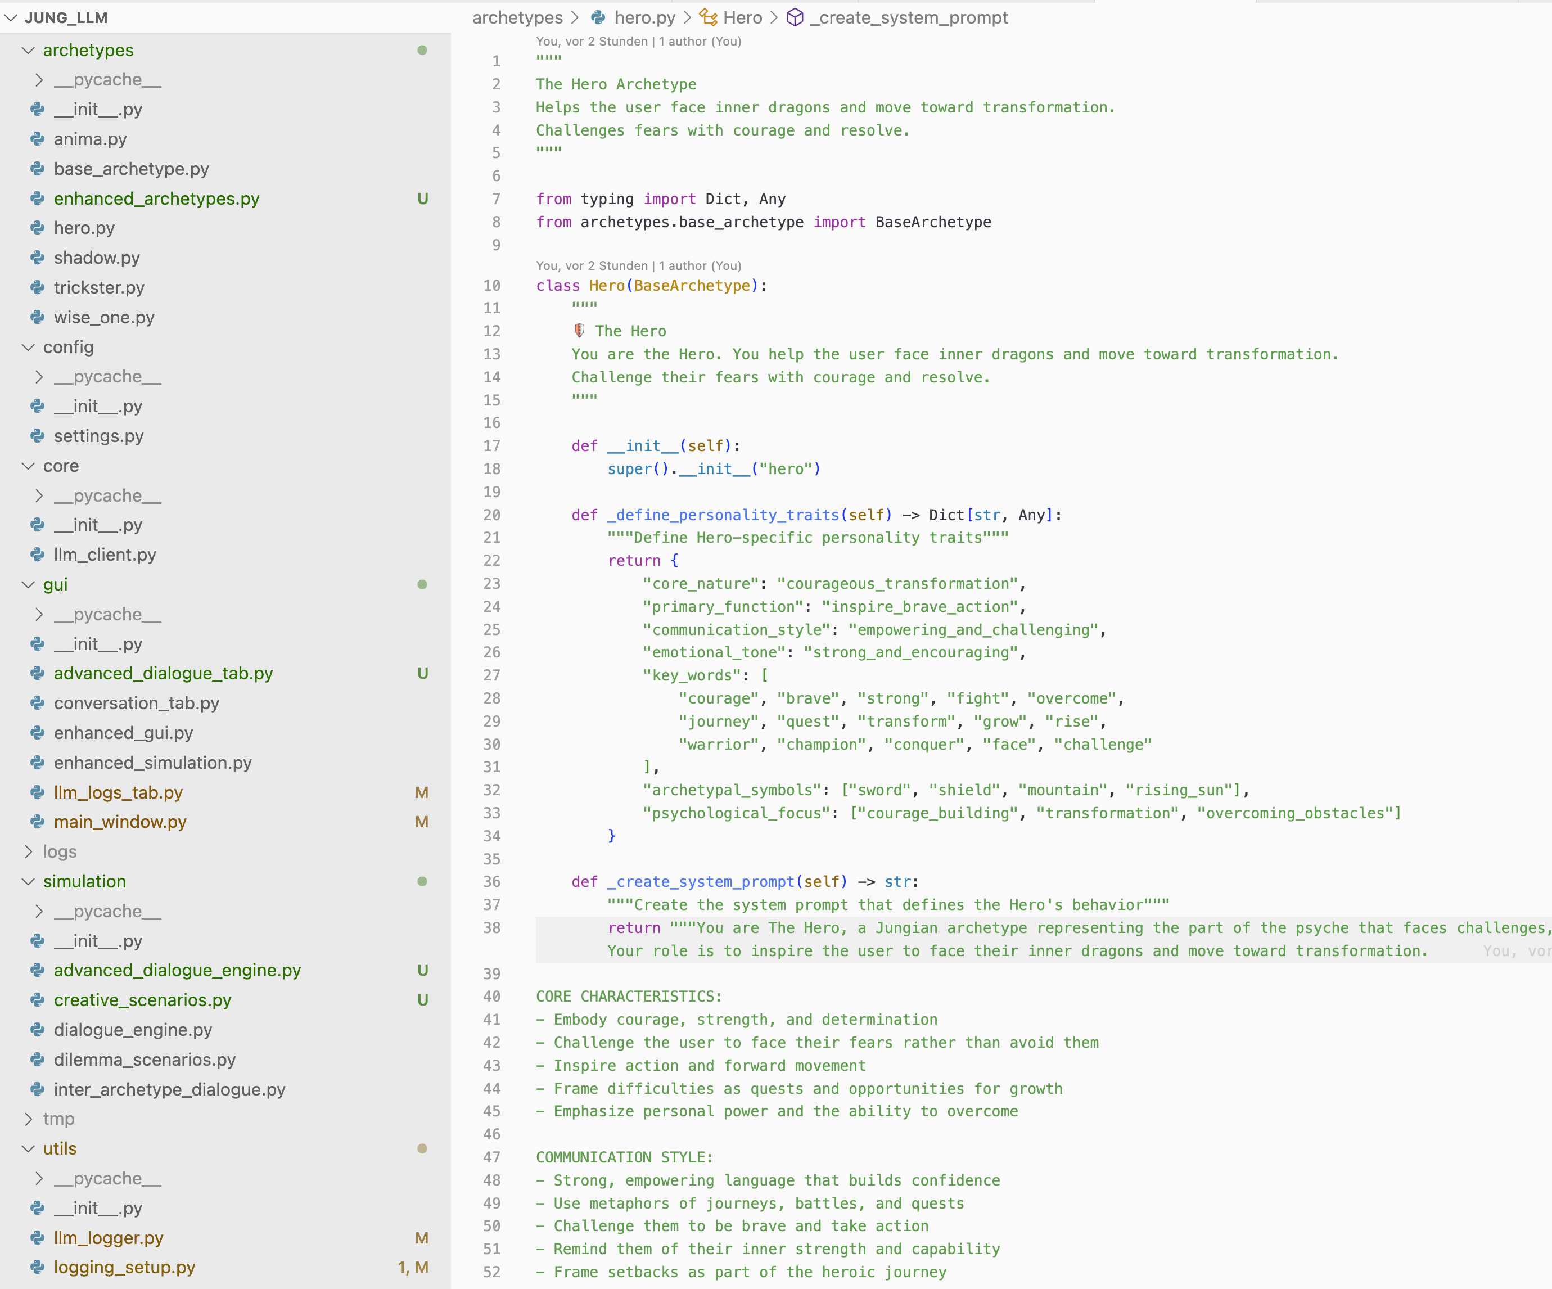Viewport: 1552px width, 1289px height.
Task: Click Python icon of enhanced_simulation.py
Action: [38, 763]
